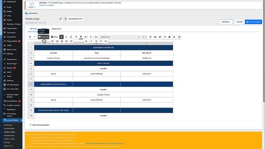Viewport: 265px width, 149px height.
Task: Pick a text color
Action: point(76,37)
